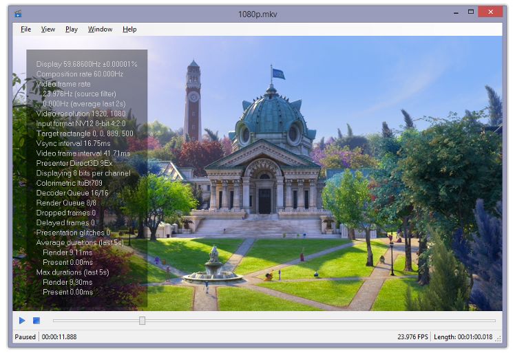Click the Render 9.90ms max value

point(67,282)
